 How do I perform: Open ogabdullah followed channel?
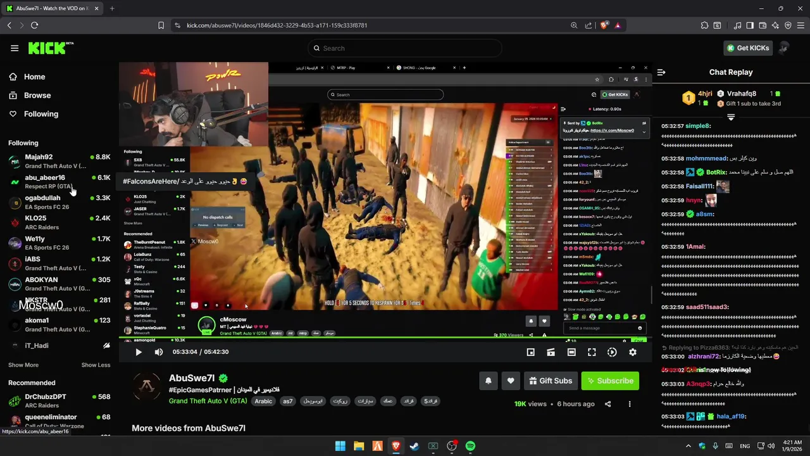[59, 202]
